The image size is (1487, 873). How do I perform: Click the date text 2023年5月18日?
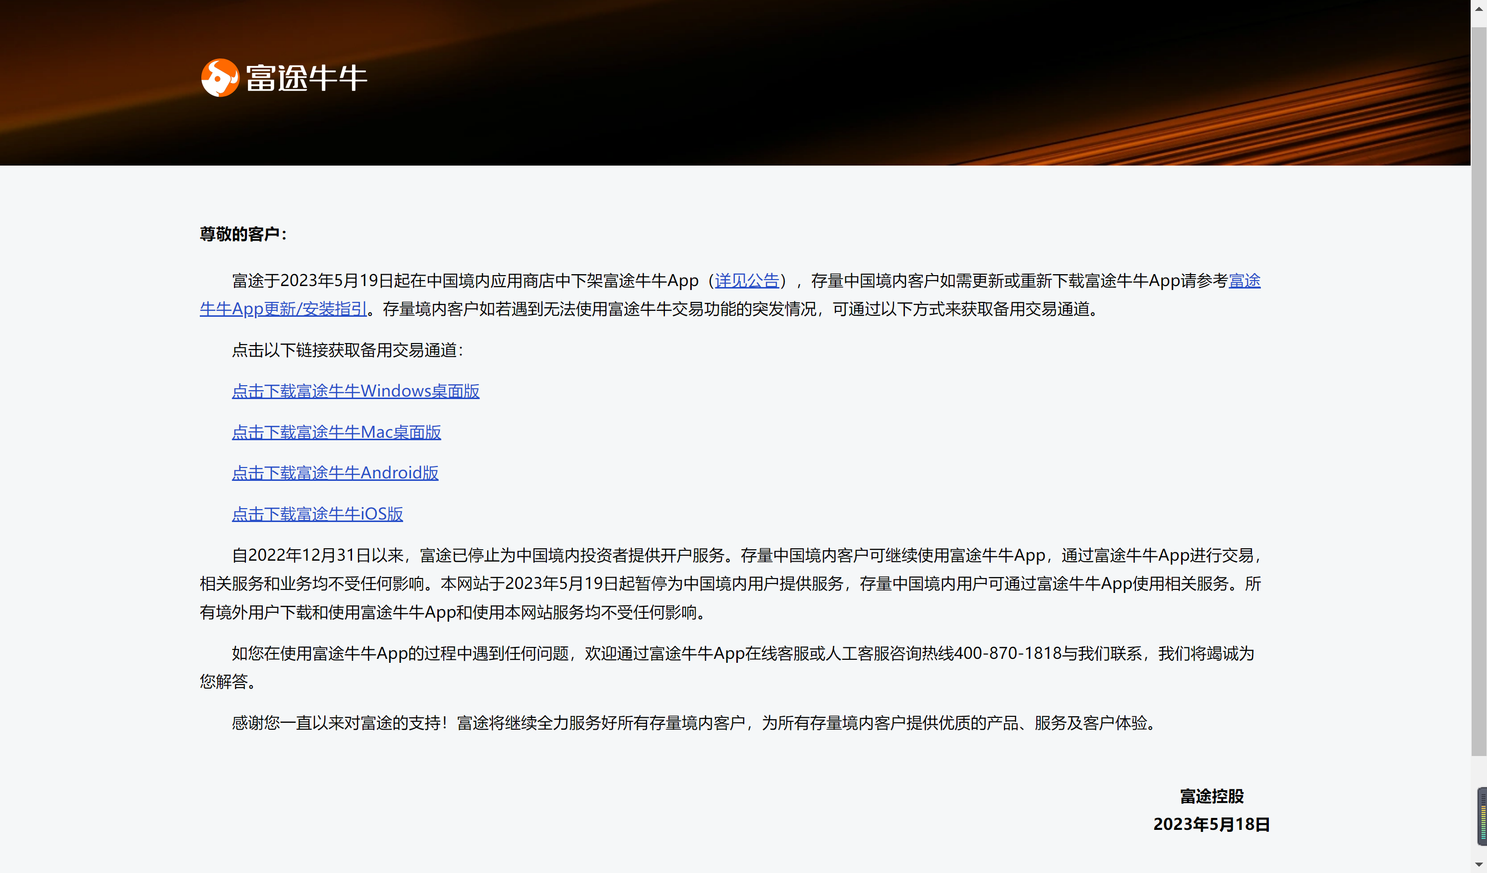(x=1211, y=824)
